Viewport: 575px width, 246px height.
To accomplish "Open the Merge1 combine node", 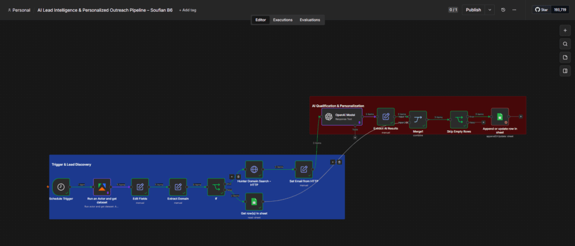I will (x=418, y=120).
